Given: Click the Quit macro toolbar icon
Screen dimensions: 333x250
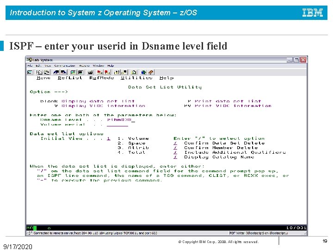Looking at the screenshot, I should click(125, 72).
